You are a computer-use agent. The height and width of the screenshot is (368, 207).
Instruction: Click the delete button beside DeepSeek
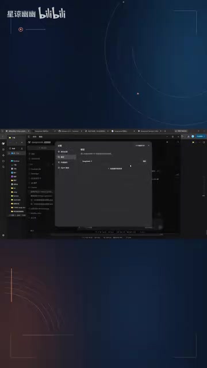pyautogui.click(x=144, y=161)
